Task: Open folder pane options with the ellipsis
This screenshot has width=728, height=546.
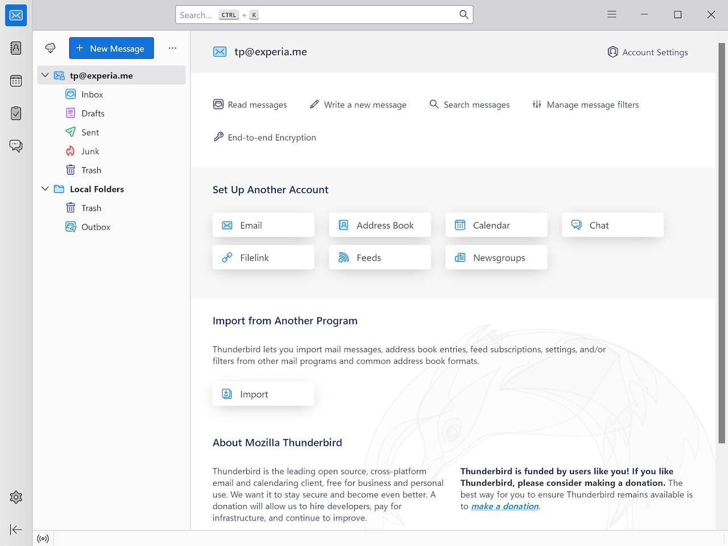Action: coord(172,48)
